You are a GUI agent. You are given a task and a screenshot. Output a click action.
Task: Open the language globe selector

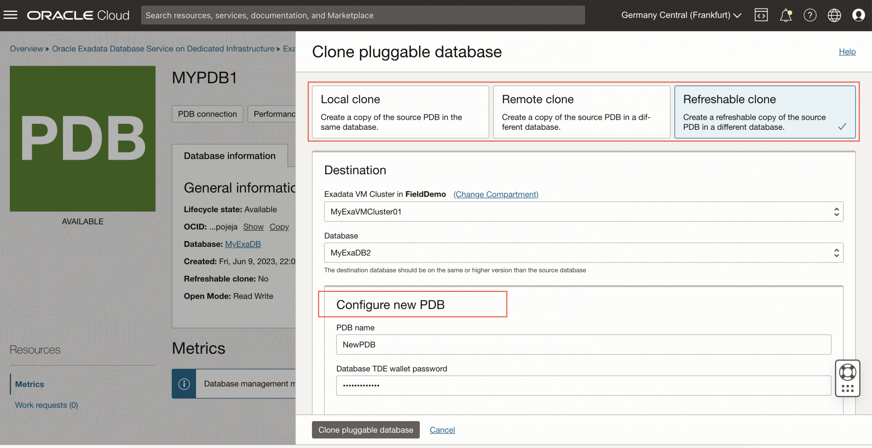[x=835, y=15]
